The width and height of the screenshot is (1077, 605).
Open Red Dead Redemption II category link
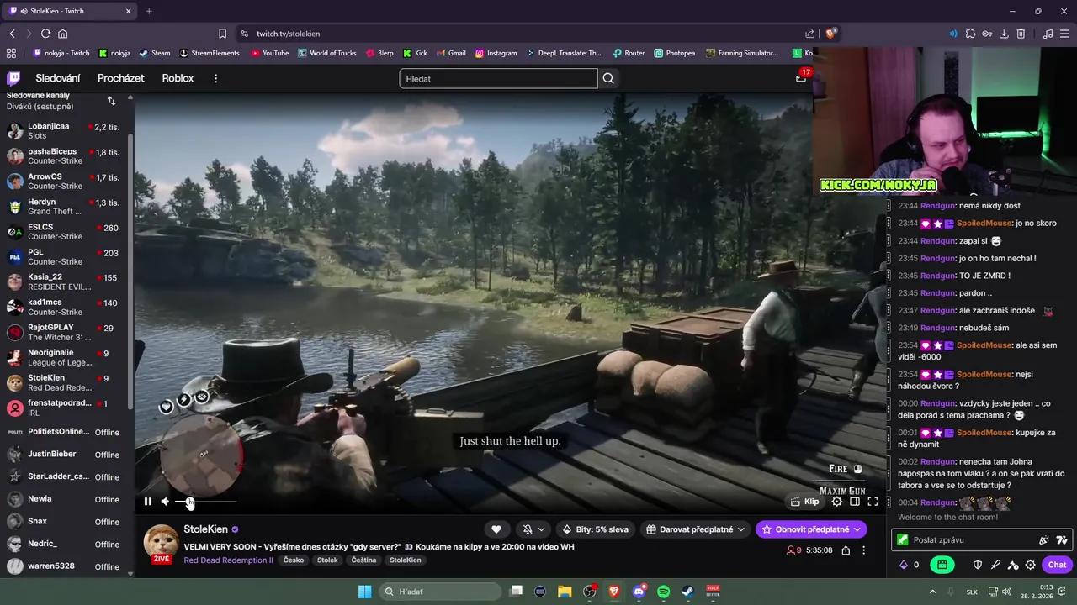point(228,560)
